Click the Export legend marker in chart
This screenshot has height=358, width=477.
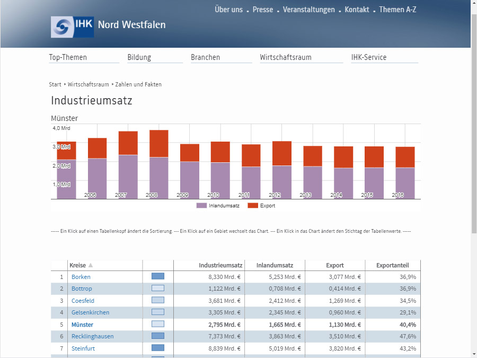tap(253, 205)
